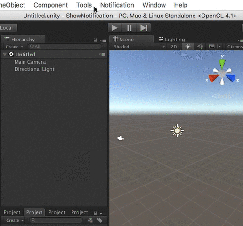Select Directional Light sun gizmo in scene

click(x=177, y=131)
